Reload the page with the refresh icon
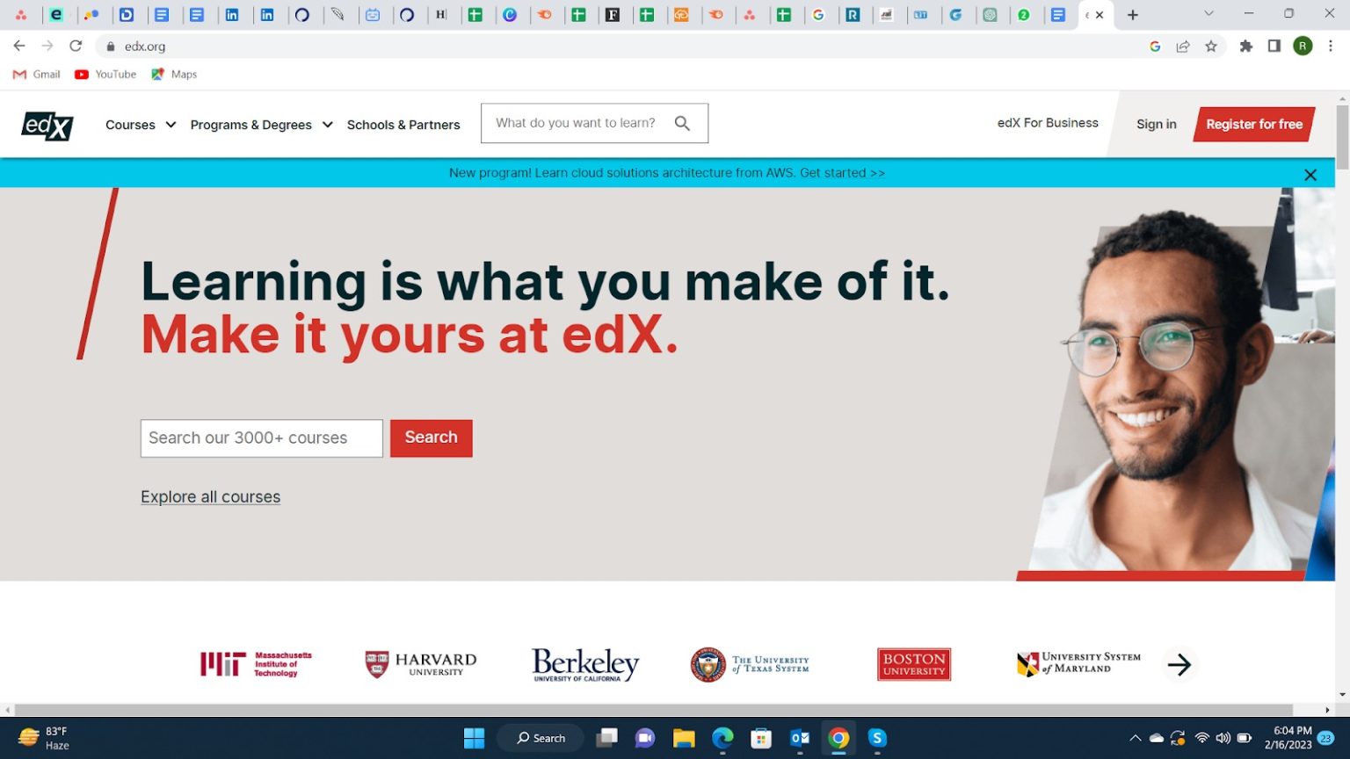Viewport: 1350px width, 759px height. [76, 47]
